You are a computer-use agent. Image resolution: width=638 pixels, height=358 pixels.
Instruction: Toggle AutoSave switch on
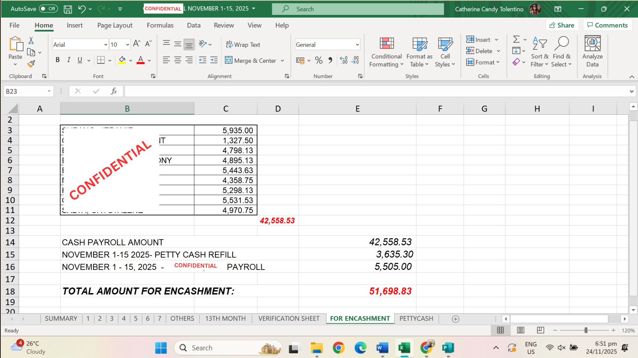tap(48, 9)
